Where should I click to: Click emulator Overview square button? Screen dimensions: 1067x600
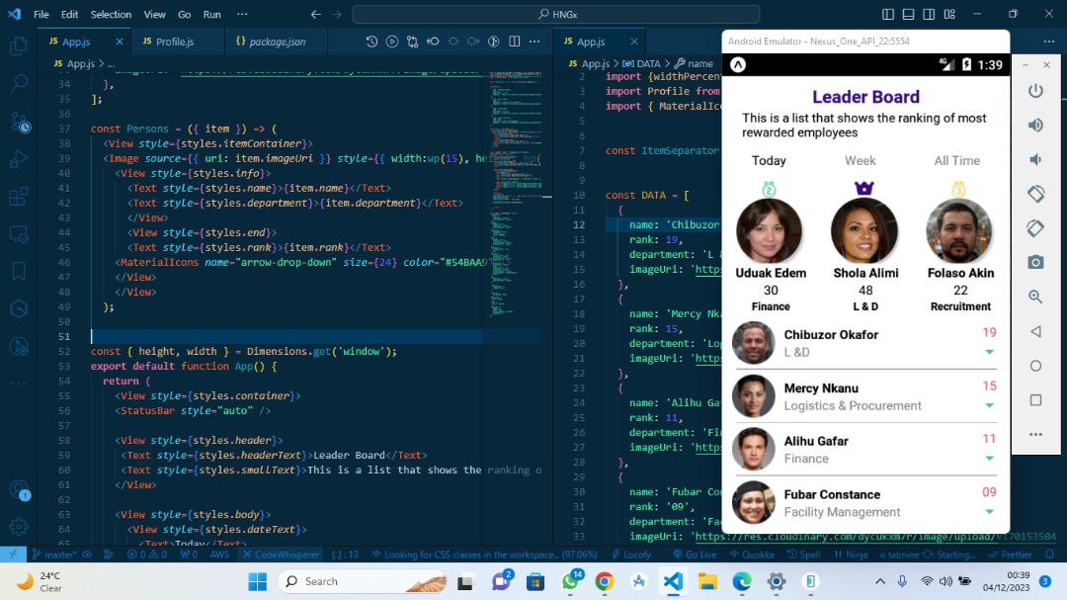(1035, 400)
